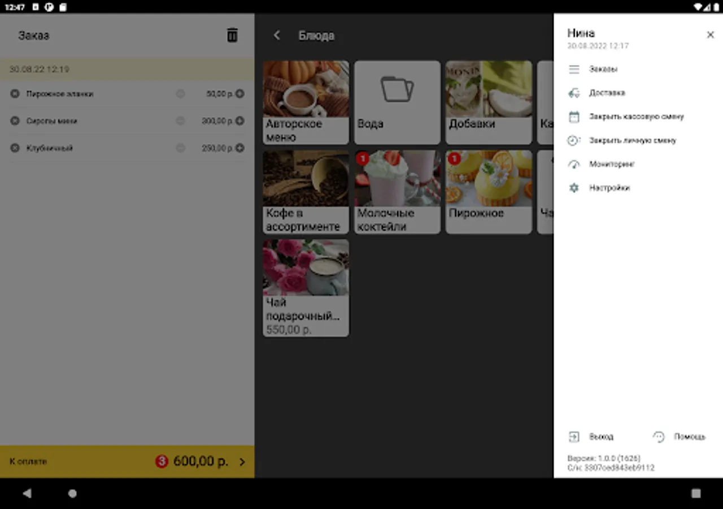Increase quantity of the 50,00 р. item
The height and width of the screenshot is (509, 723).
point(240,94)
